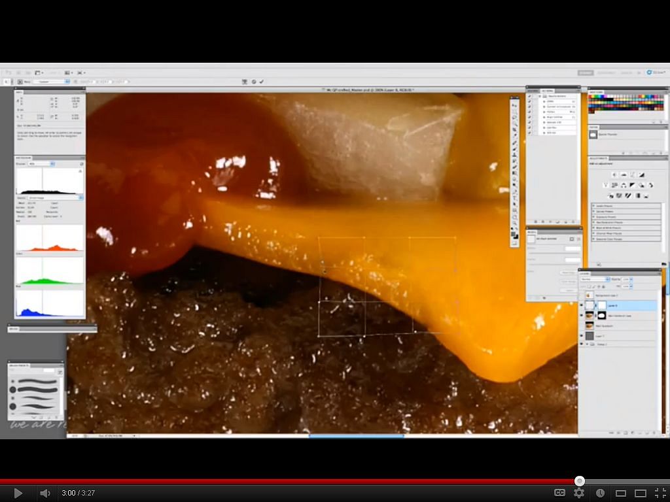This screenshot has width=670, height=502.
Task: Select the Histogram panel tab
Action: point(24,158)
